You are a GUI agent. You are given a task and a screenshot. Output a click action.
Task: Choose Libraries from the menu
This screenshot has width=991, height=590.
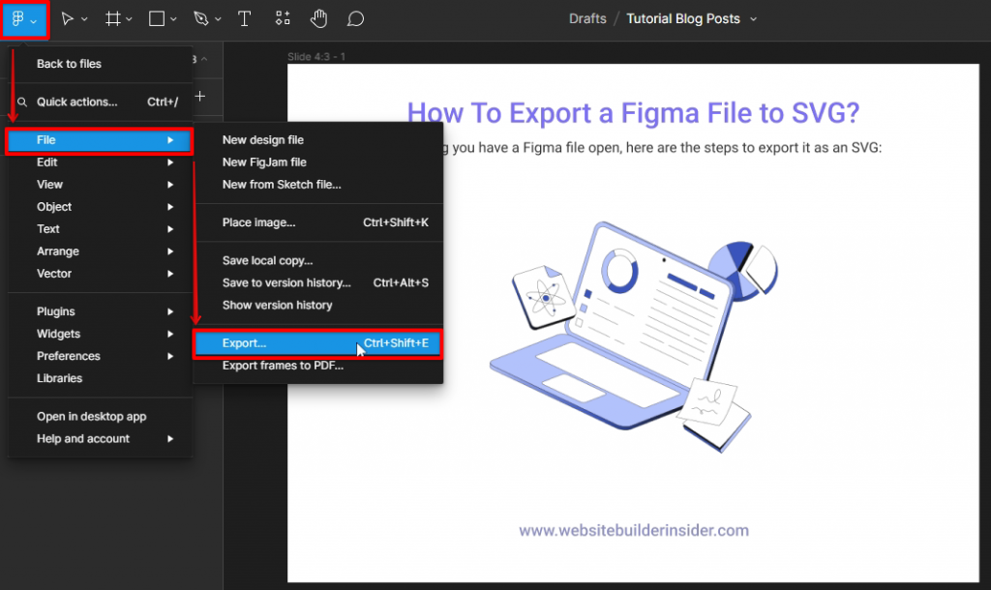point(100,378)
